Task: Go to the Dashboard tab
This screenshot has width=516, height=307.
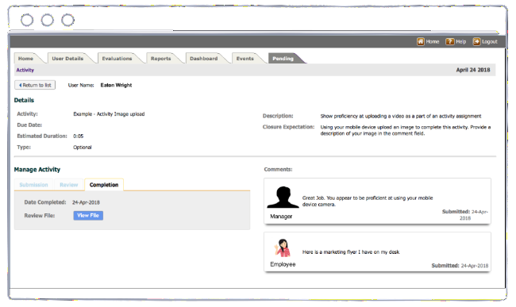Action: [203, 58]
